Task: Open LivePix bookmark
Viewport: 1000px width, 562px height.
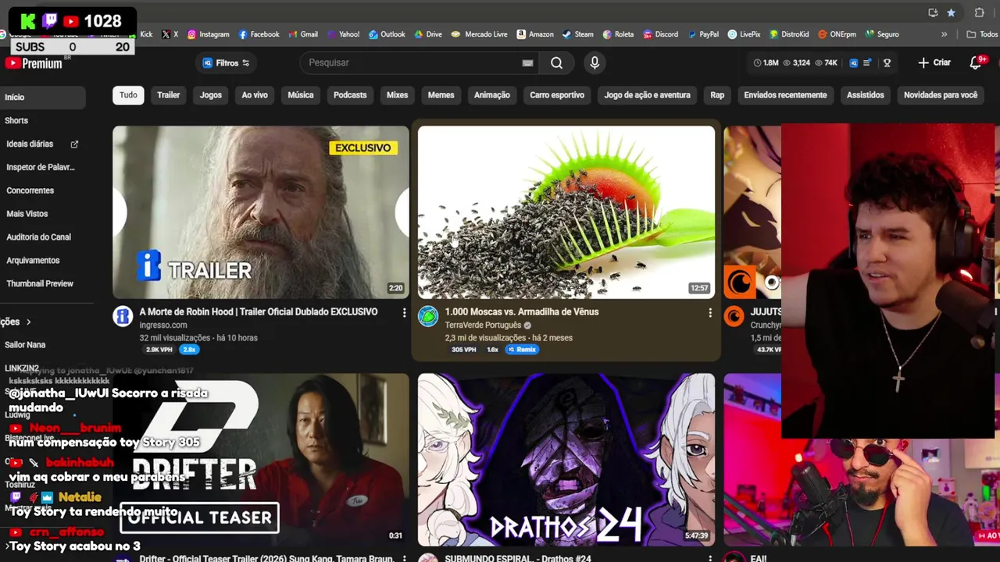Action: tap(744, 34)
